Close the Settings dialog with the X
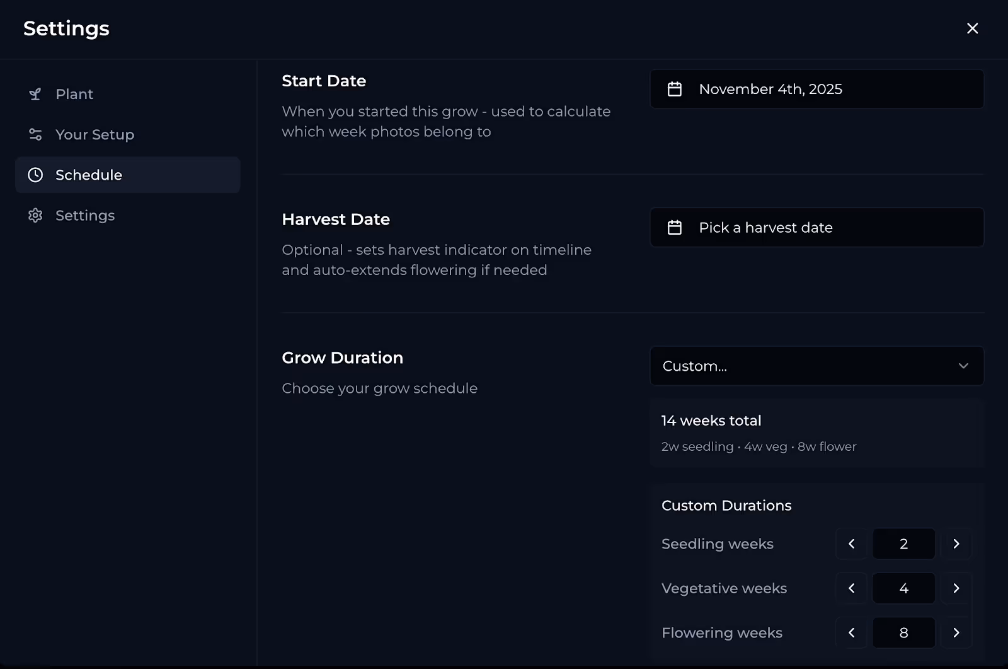Screen dimensions: 1008x669 tap(972, 28)
